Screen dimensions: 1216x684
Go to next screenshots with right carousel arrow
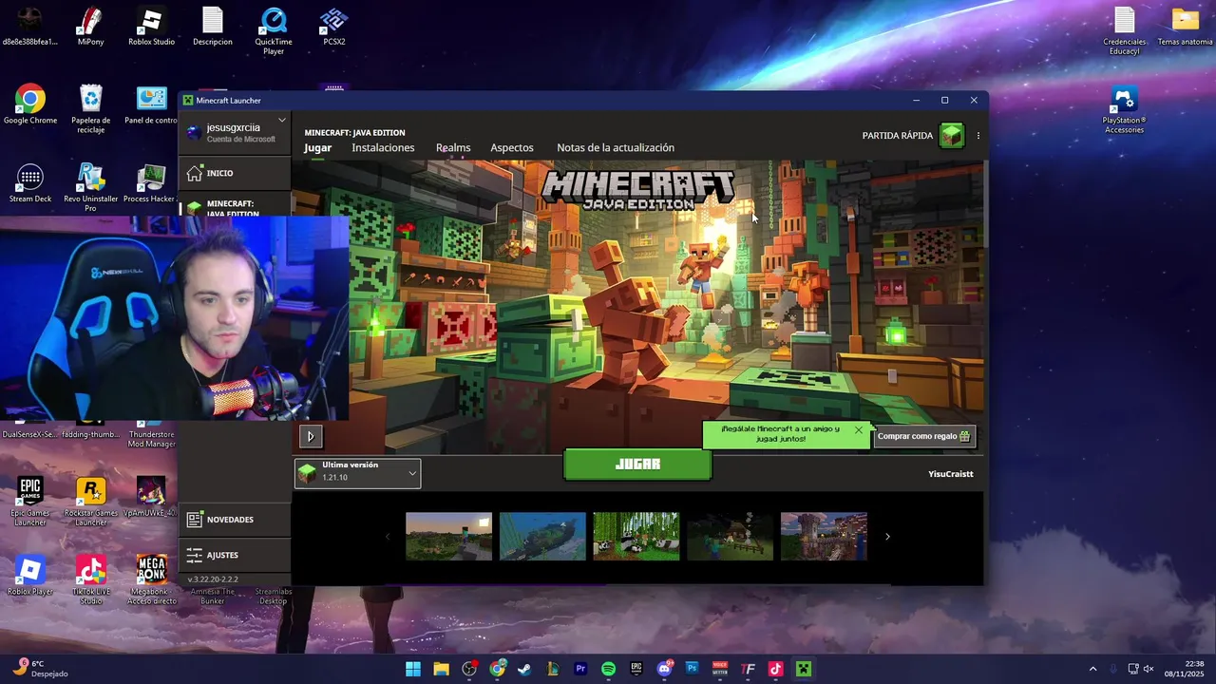click(x=887, y=537)
